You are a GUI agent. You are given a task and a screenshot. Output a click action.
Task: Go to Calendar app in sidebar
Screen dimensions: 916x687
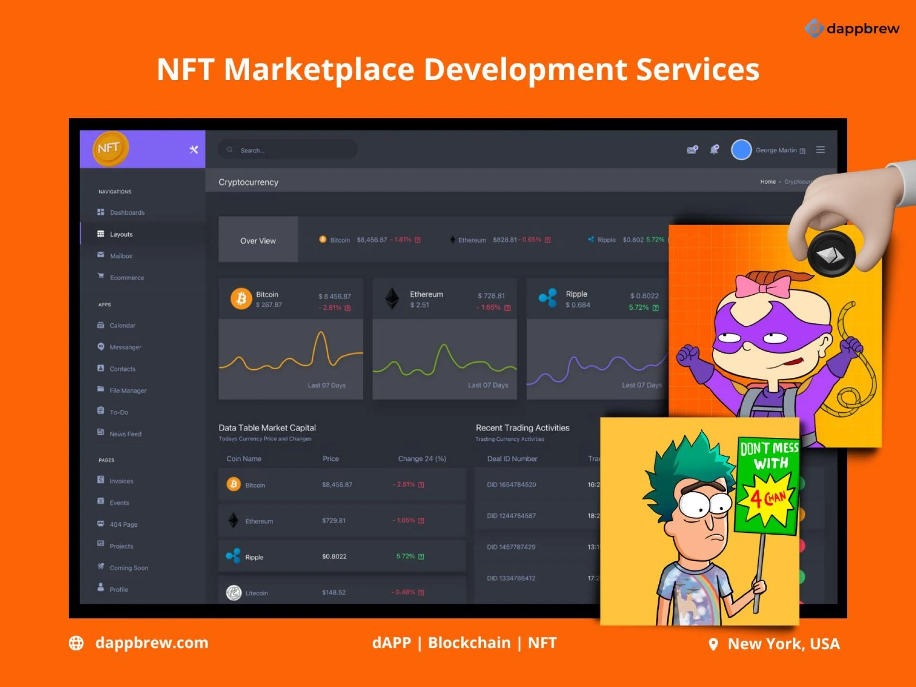[x=122, y=325]
